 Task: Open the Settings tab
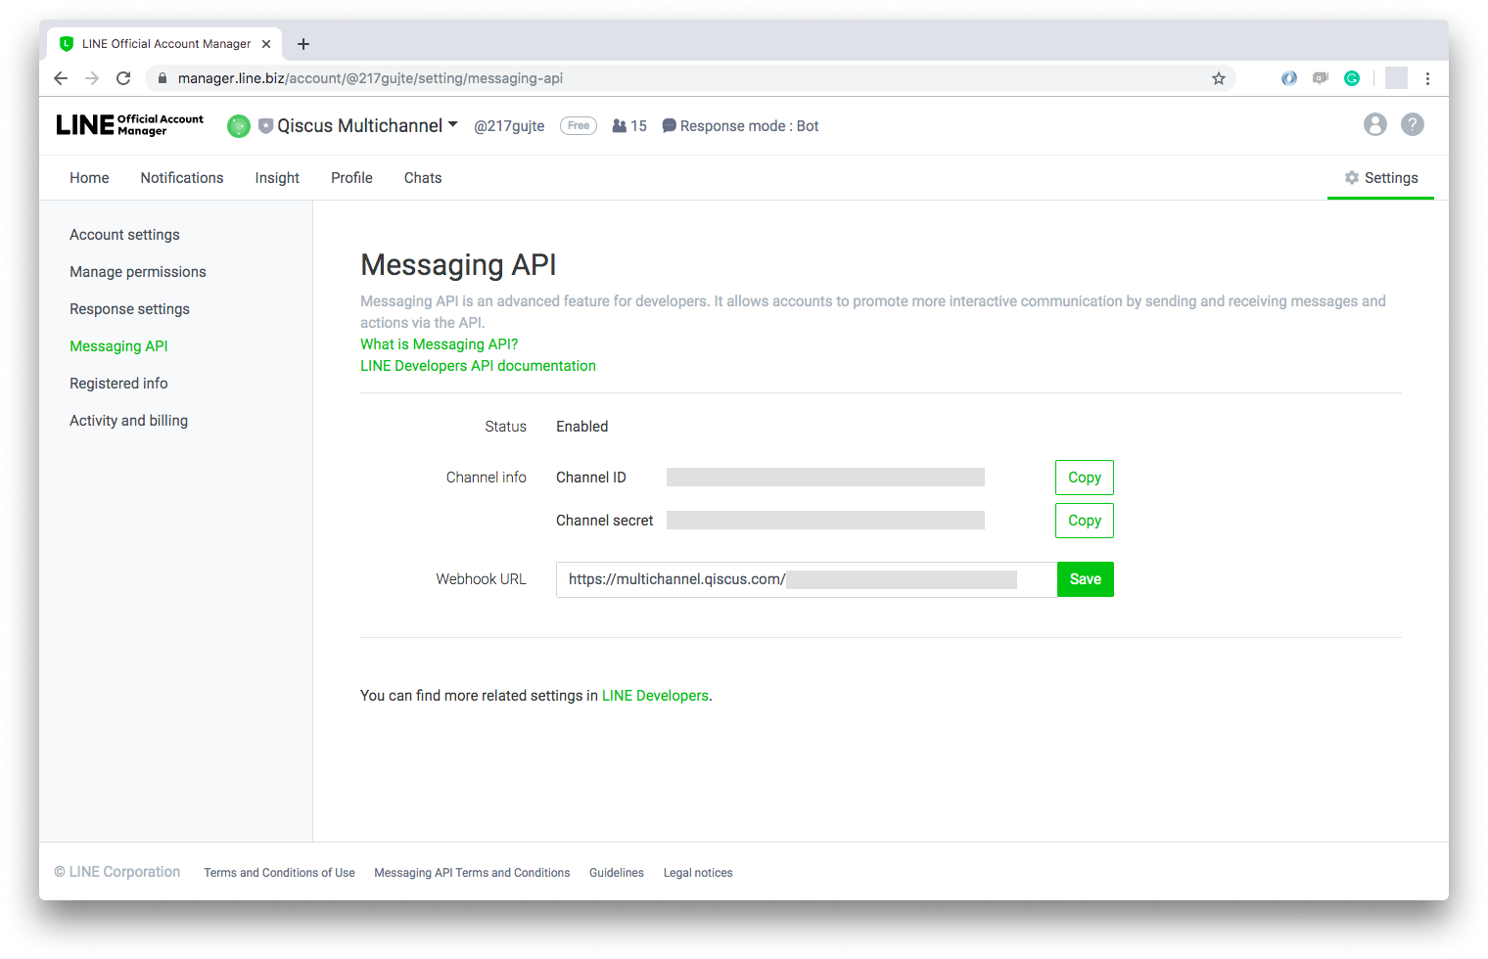(1380, 178)
